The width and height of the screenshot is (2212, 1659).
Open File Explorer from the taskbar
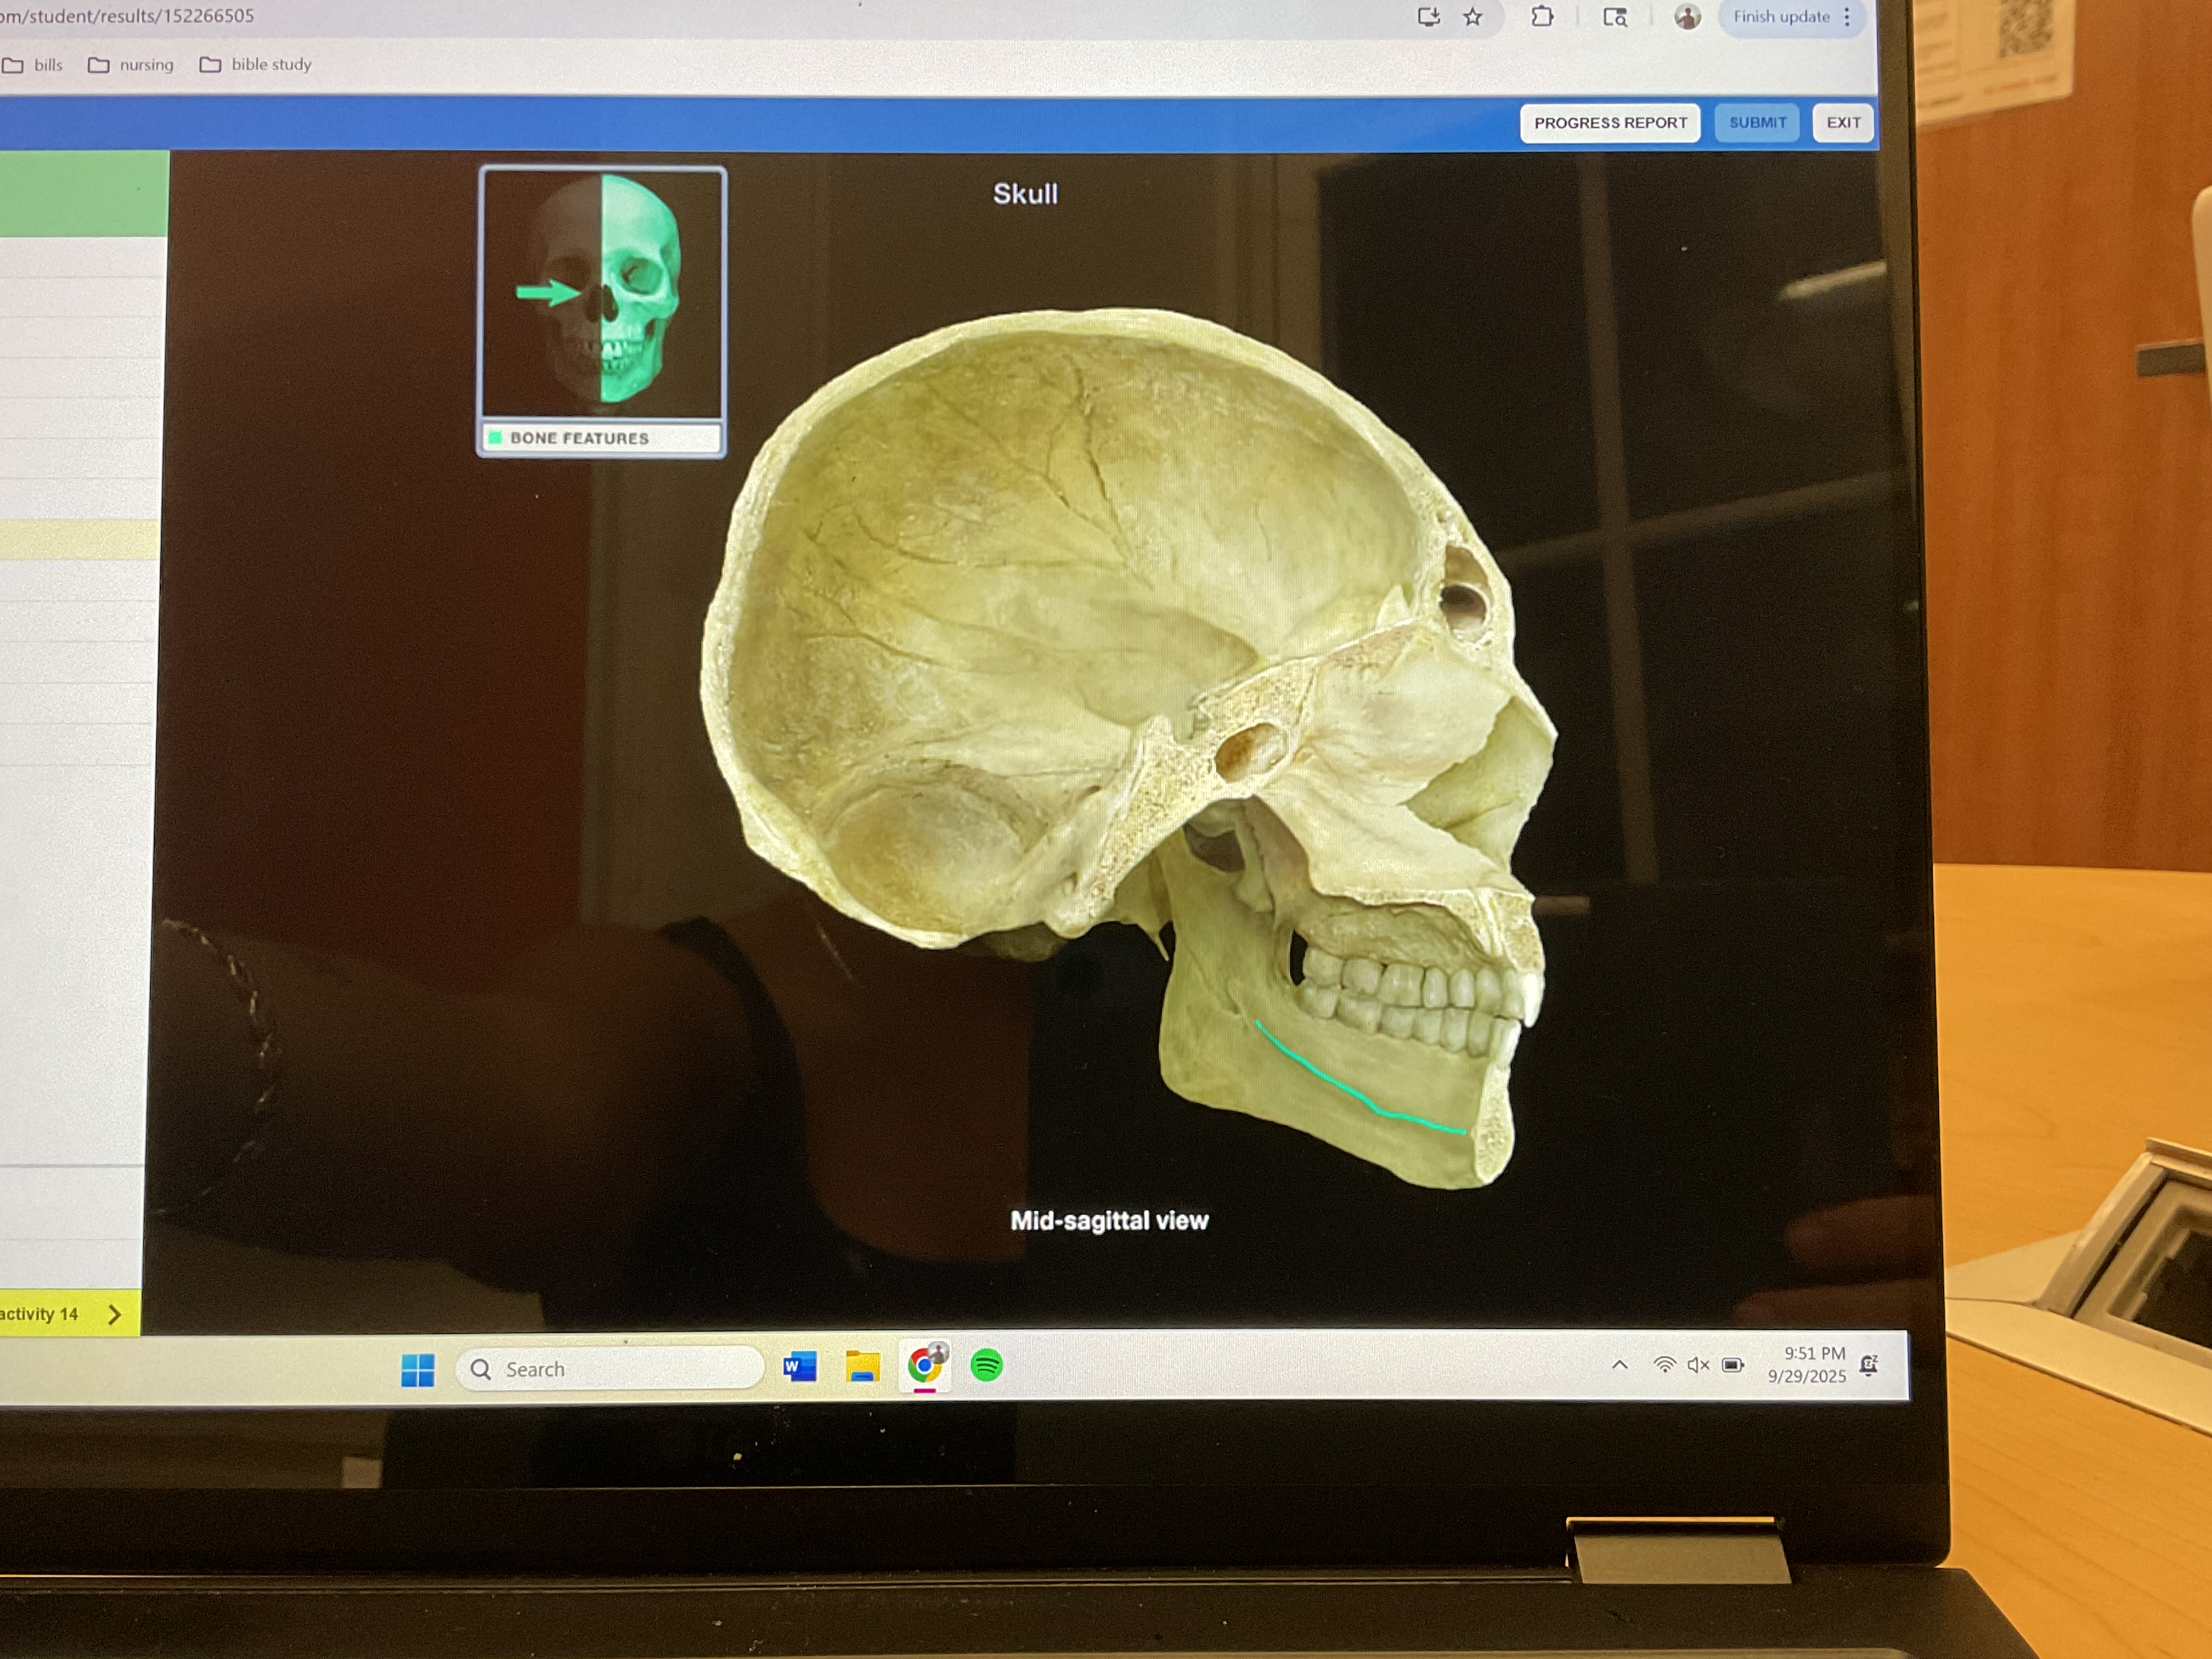click(x=862, y=1366)
